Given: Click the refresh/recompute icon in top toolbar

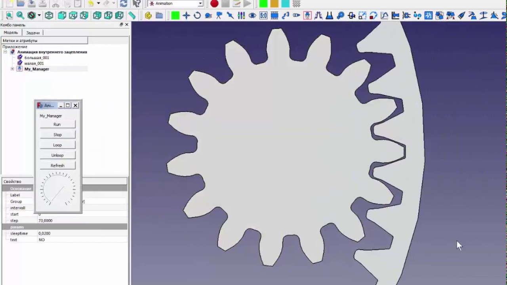Looking at the screenshot, I should pyautogui.click(x=124, y=4).
